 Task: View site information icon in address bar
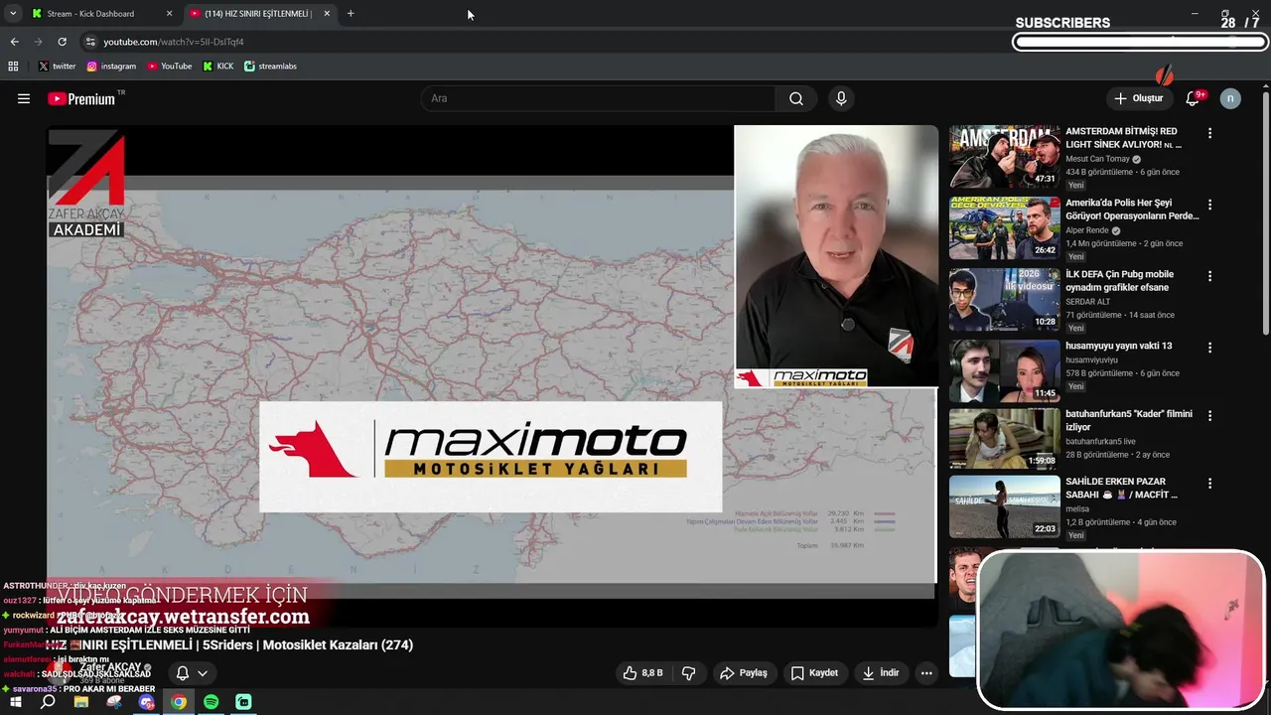(x=90, y=42)
